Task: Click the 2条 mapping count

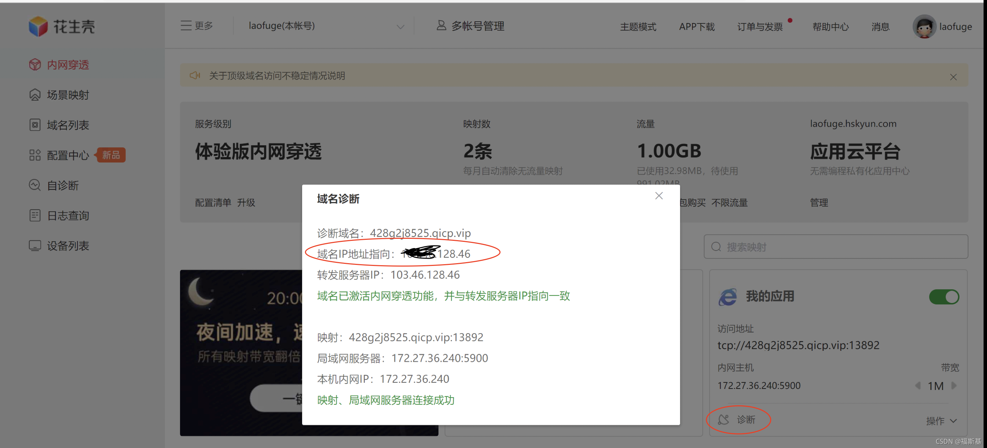Action: pos(477,151)
